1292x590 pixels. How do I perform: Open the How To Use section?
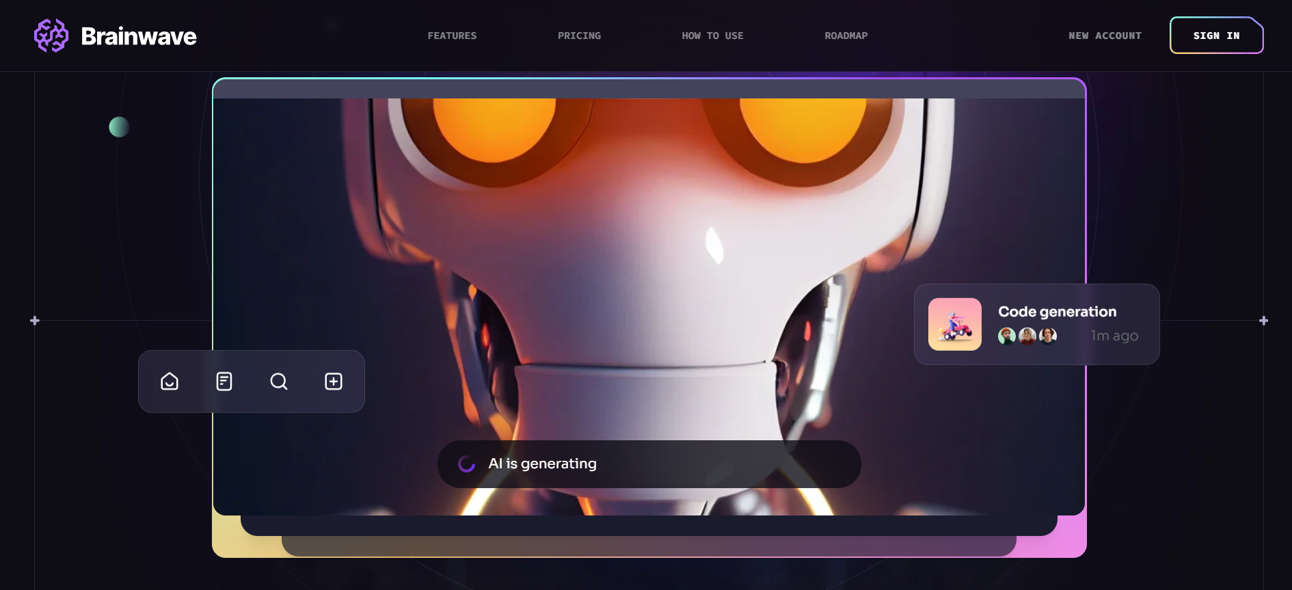tap(712, 36)
